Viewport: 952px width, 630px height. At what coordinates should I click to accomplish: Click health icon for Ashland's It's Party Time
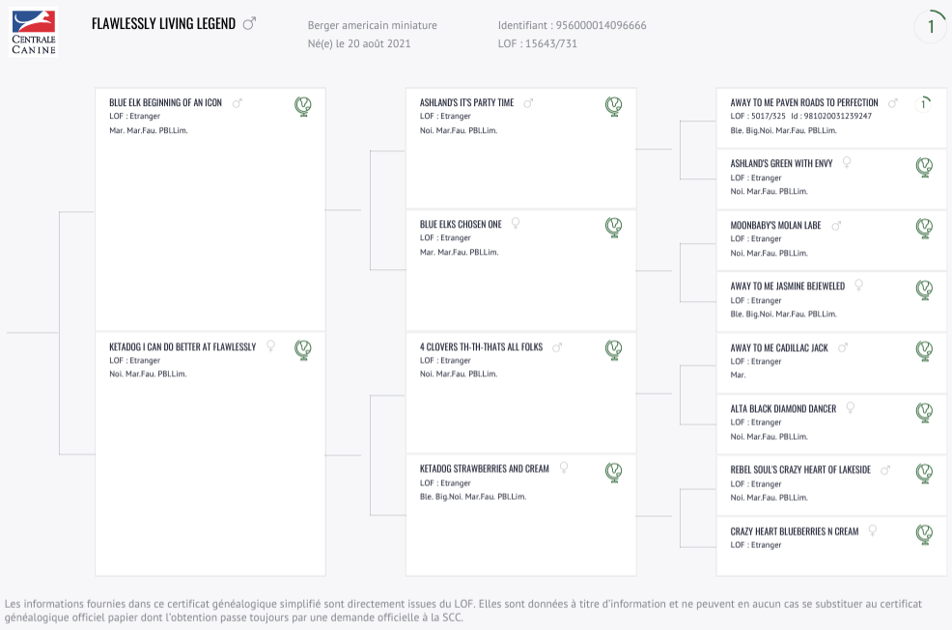click(x=614, y=106)
